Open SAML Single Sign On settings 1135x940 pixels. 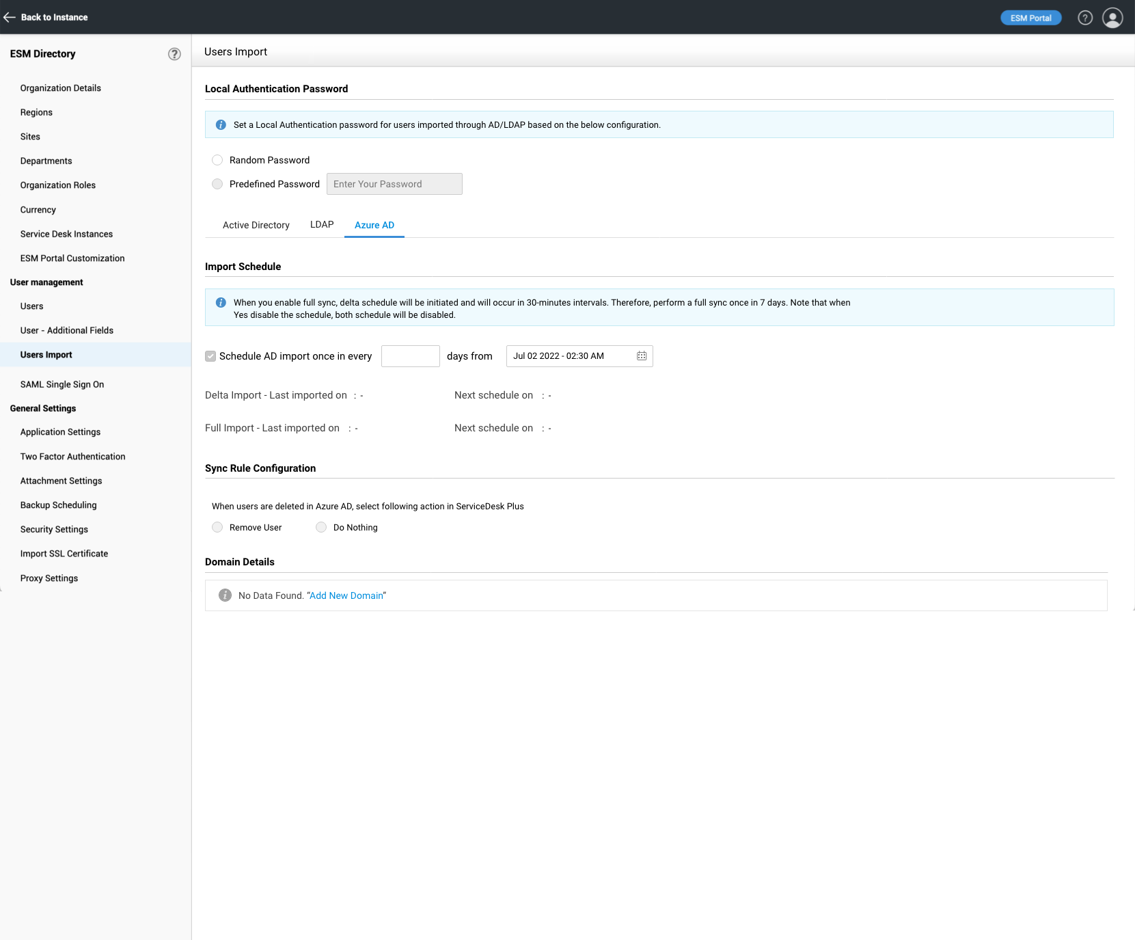[x=62, y=384]
